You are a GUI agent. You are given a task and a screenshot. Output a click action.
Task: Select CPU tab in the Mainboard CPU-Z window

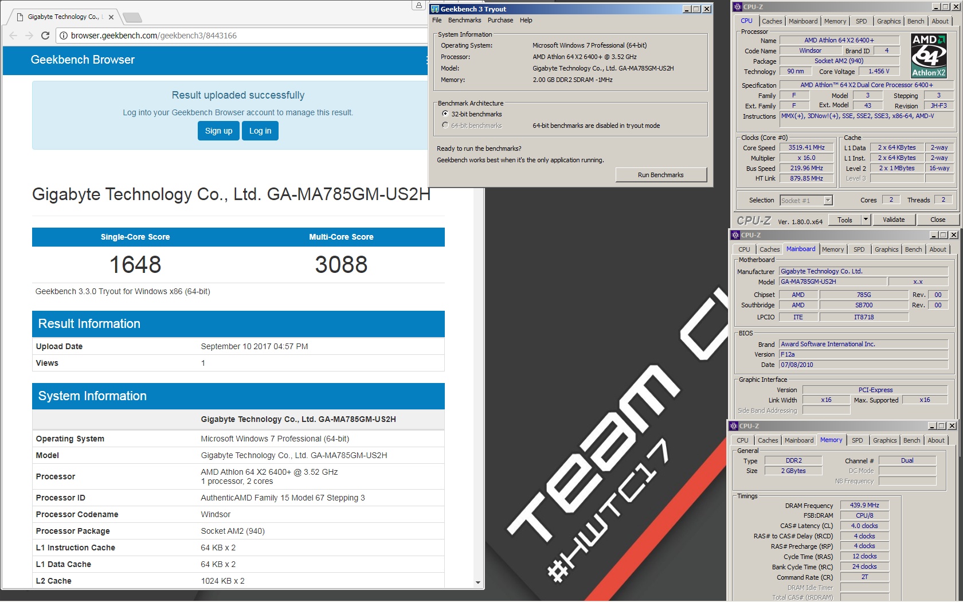point(744,249)
